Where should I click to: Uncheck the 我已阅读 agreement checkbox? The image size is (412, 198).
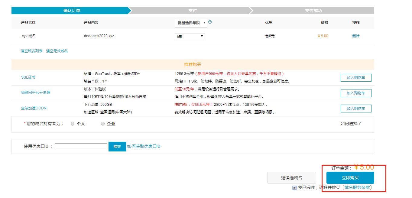pyautogui.click(x=294, y=188)
